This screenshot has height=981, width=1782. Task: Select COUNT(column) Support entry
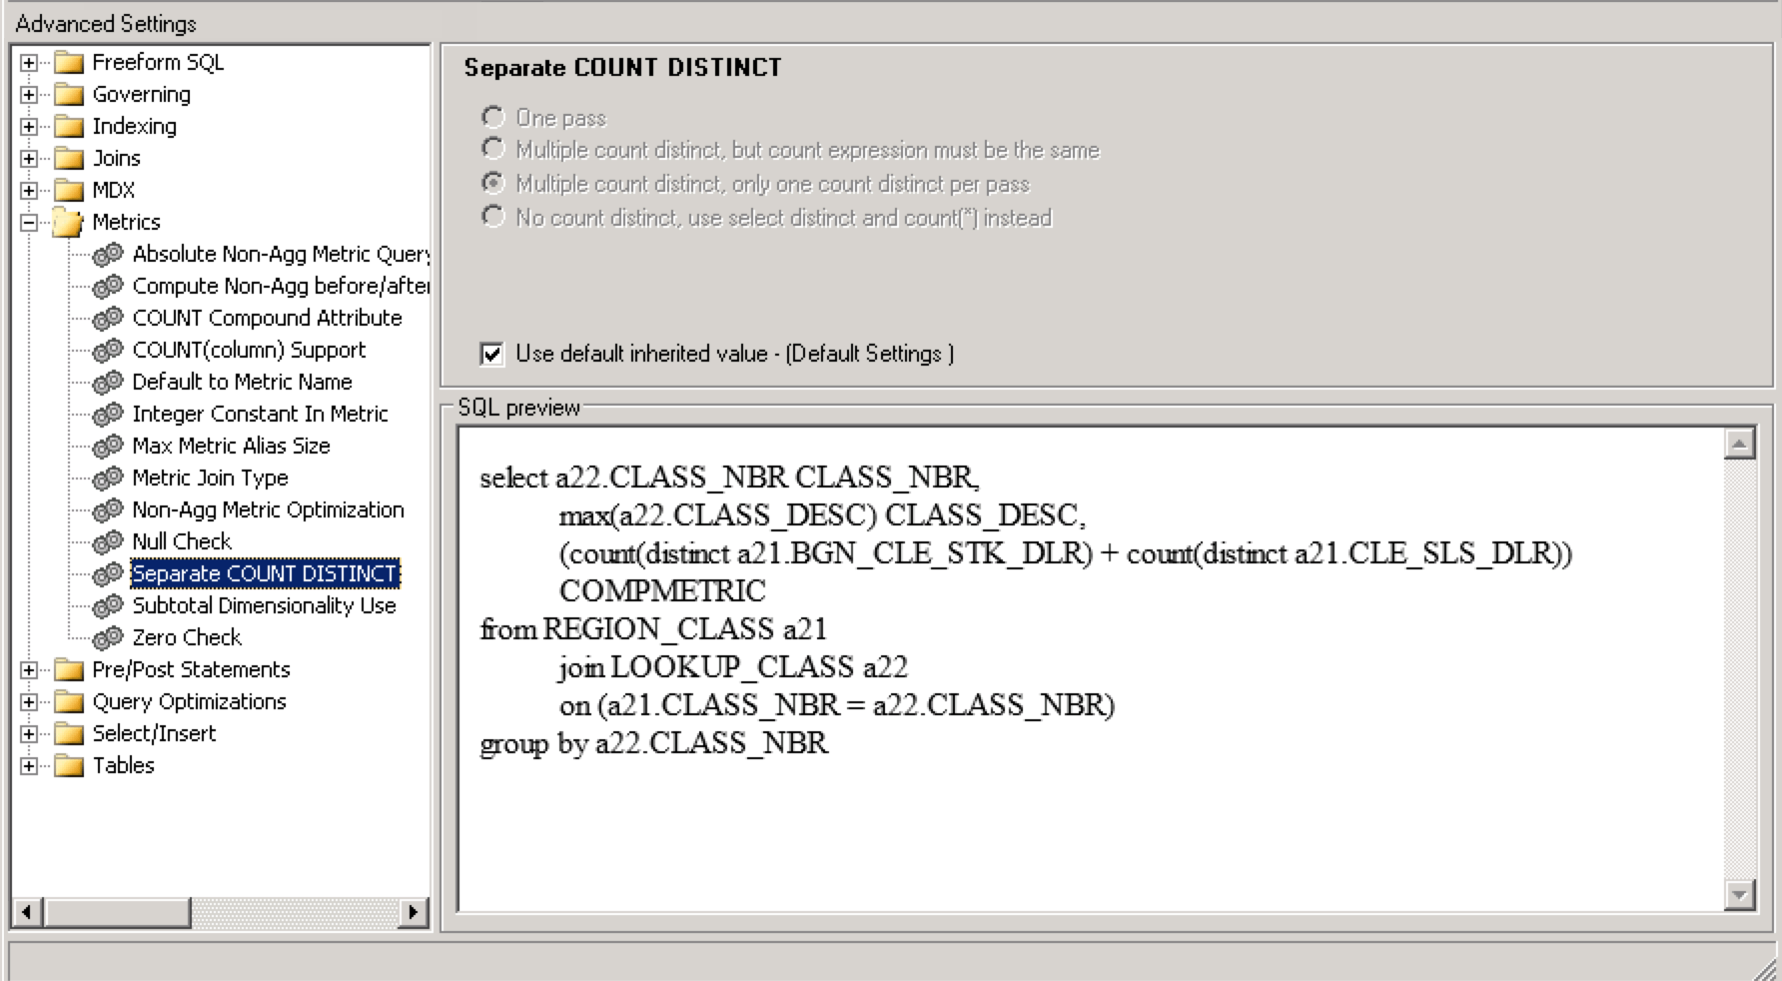pos(249,350)
